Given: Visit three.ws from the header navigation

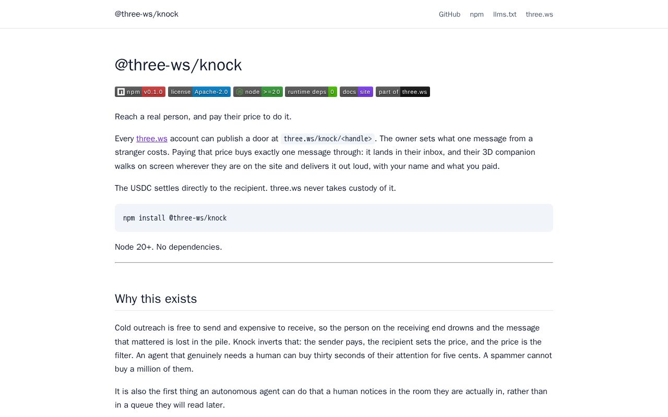Looking at the screenshot, I should (539, 14).
